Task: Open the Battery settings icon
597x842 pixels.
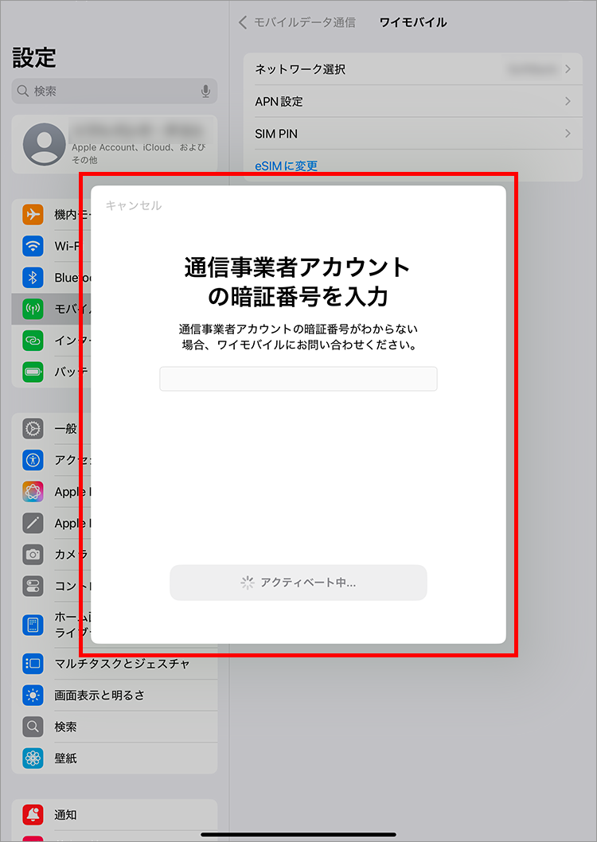Action: [x=33, y=372]
